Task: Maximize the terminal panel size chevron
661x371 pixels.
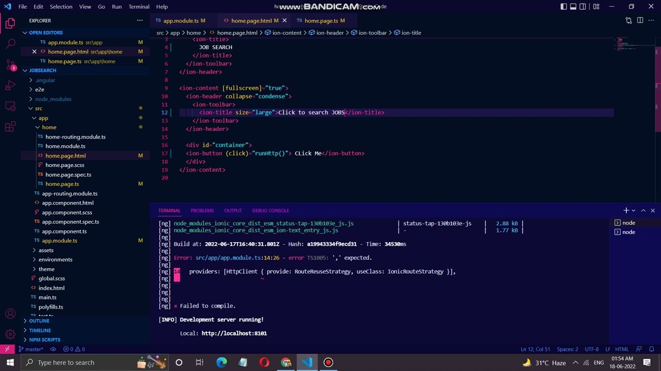Action: point(643,210)
